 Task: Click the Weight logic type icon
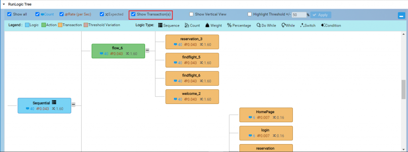(x=207, y=25)
